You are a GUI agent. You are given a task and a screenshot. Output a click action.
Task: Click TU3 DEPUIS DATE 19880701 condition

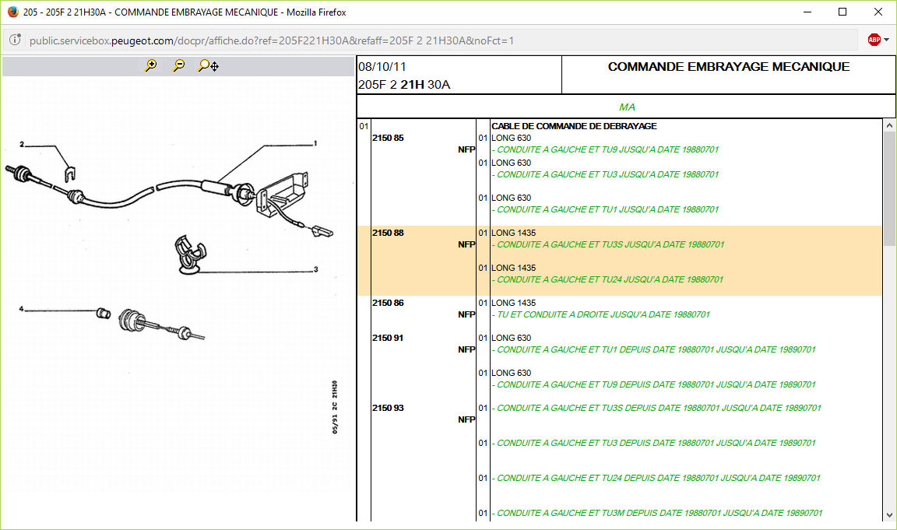[654, 443]
